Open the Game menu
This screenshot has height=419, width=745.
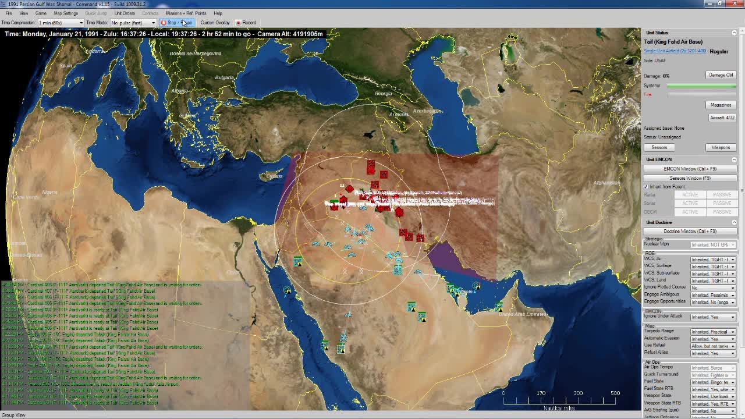point(41,13)
